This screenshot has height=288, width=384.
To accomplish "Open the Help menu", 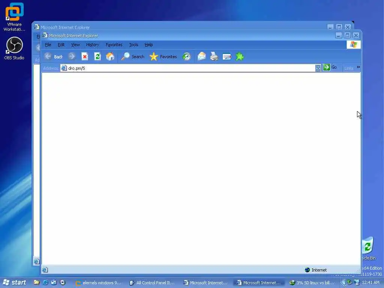I will tap(148, 45).
